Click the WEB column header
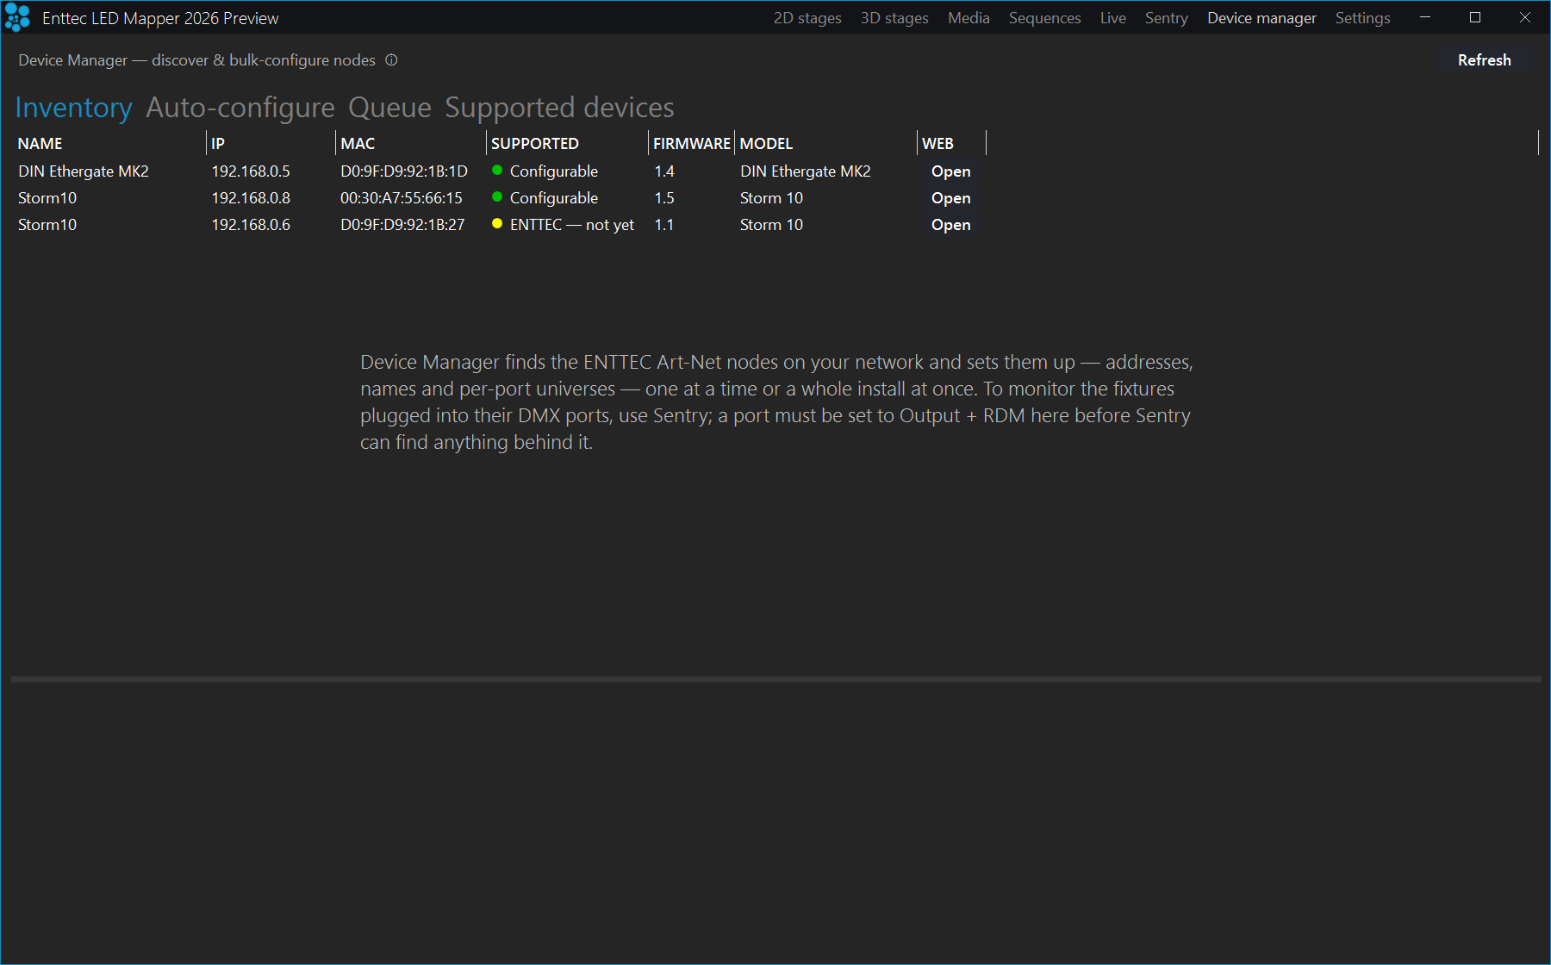Screen dimensions: 1551x965 coord(951,144)
